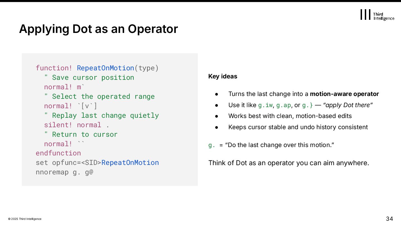This screenshot has height=226, width=401.
Task: Click the "Keeps cursor stable" bullet point
Action: (298, 127)
